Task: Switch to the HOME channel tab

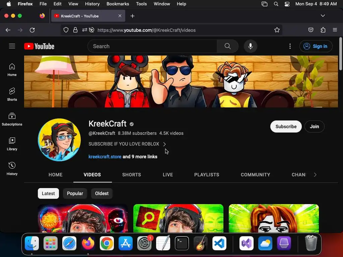Action: 56,175
